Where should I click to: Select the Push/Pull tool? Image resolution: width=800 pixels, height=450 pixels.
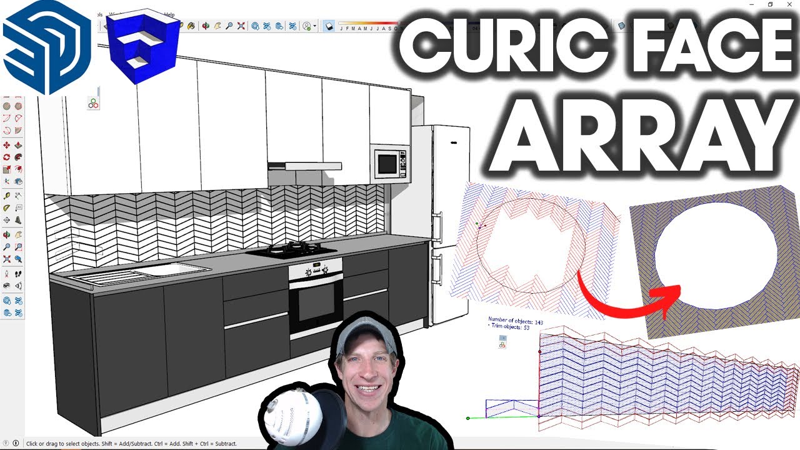pos(18,146)
